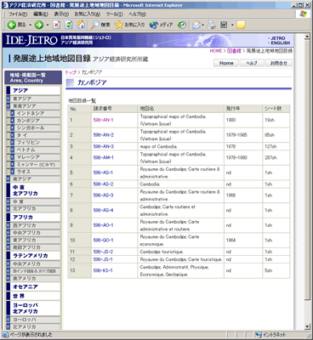
Task: Select 東南アジア in the sidebar
Action: point(33,106)
